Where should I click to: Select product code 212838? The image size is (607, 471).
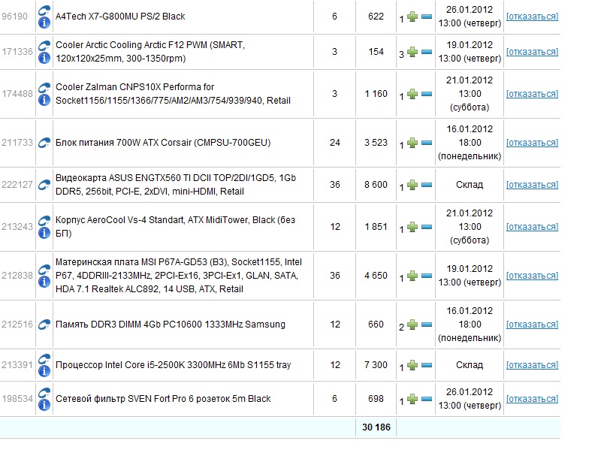point(17,276)
